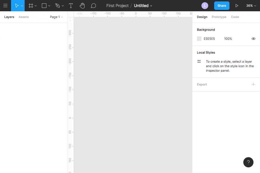Image resolution: width=260 pixels, height=173 pixels.
Task: Select the Text tool
Action: (x=71, y=6)
